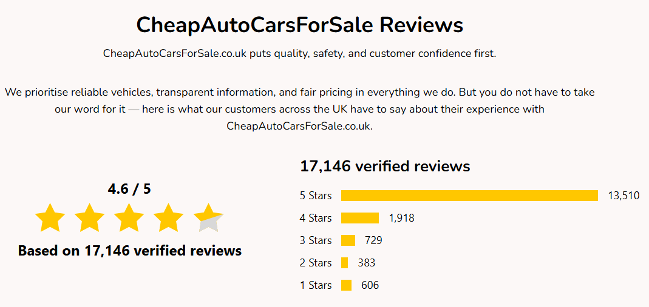Click the fourth yellow rating star
The height and width of the screenshot is (307, 649).
[x=168, y=218]
